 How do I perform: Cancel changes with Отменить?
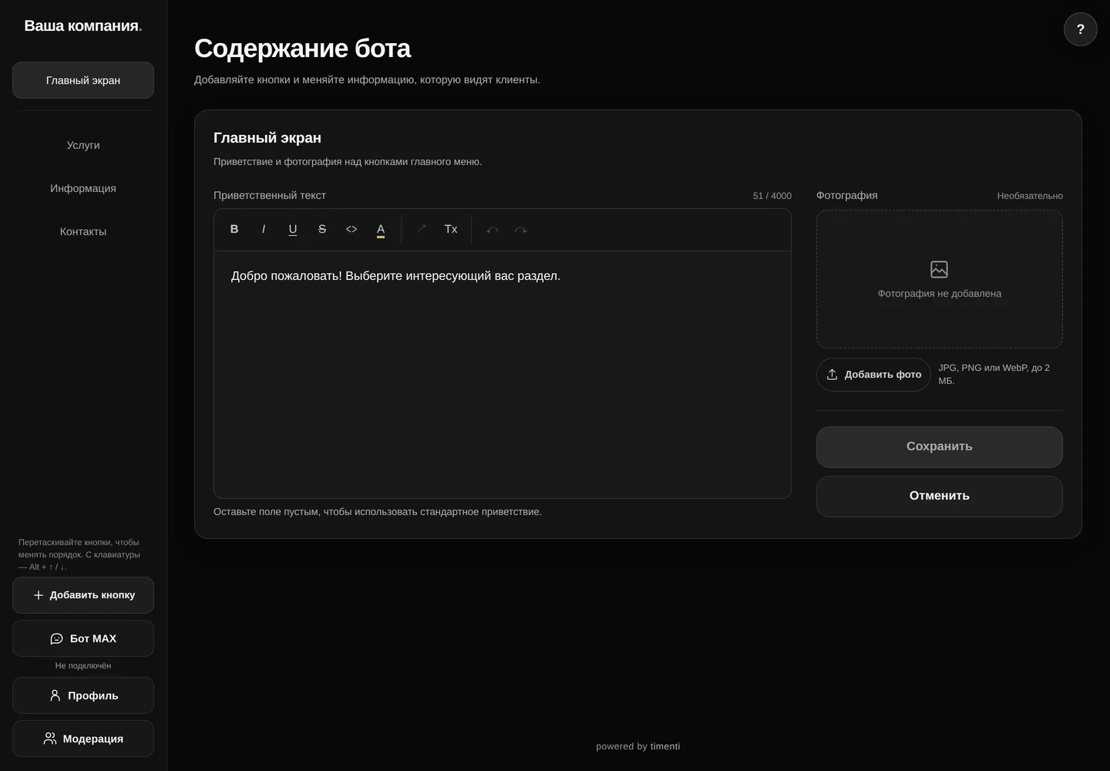coord(939,497)
